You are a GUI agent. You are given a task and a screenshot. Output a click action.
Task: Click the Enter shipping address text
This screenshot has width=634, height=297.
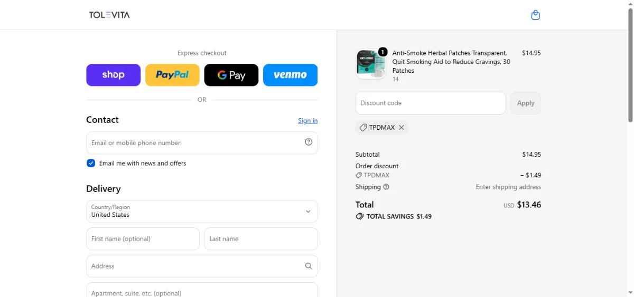[508, 187]
